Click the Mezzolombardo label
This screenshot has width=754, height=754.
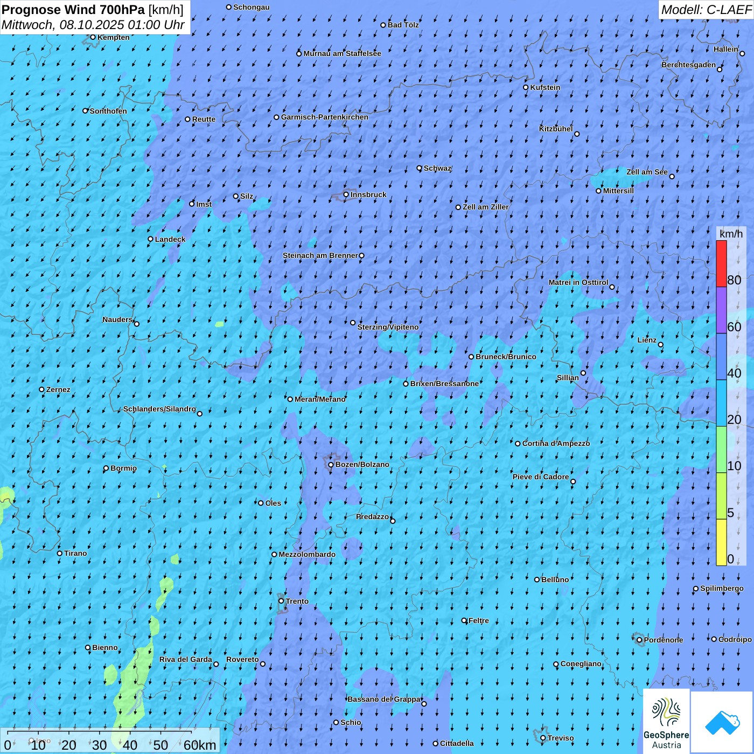[308, 554]
